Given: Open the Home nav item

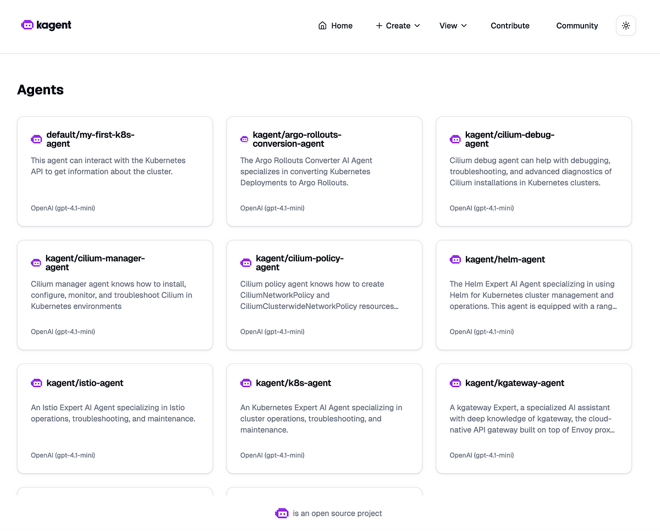Looking at the screenshot, I should click(x=335, y=25).
